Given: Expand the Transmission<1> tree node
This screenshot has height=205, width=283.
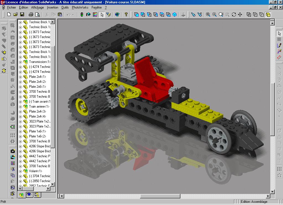Looking at the screenshot, I should point(20,62).
